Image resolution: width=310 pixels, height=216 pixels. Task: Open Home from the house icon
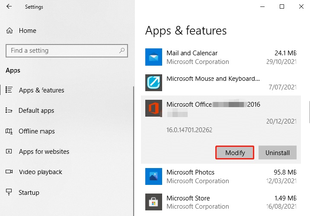[9, 31]
